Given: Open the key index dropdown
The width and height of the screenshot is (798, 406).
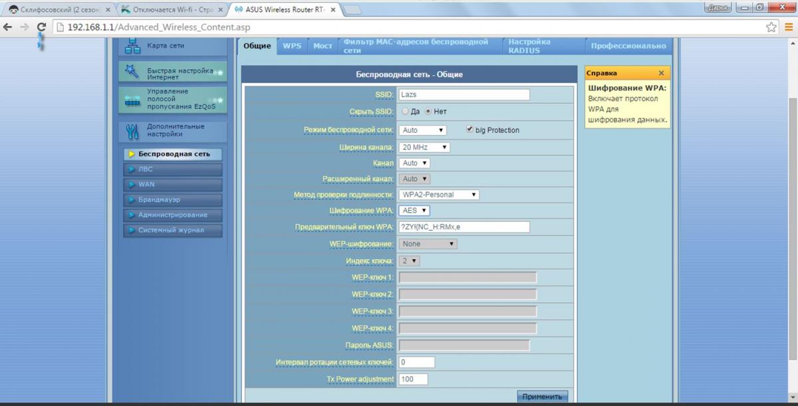Looking at the screenshot, I should [x=410, y=261].
